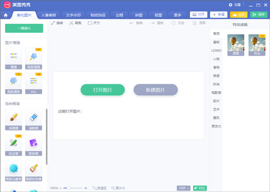
Task: Switch to the 人像美容 tab
Action: click(x=49, y=15)
